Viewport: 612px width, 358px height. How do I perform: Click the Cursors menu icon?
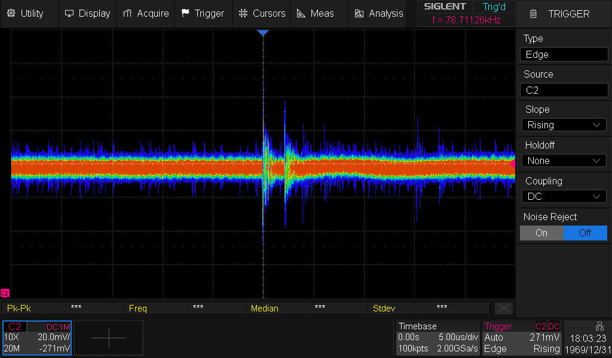click(x=243, y=13)
